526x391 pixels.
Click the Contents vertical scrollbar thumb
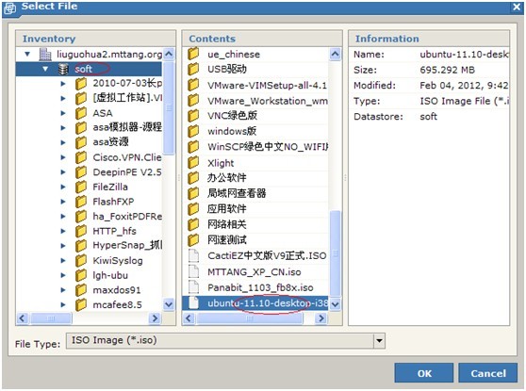[x=336, y=253]
